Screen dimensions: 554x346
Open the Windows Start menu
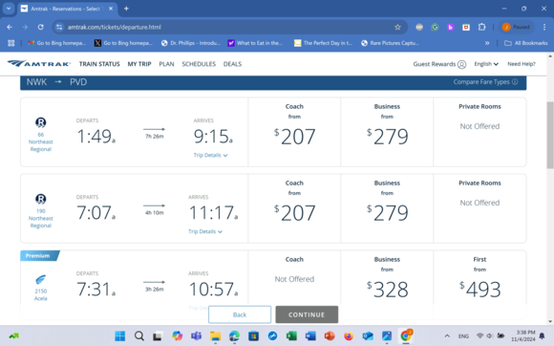120,336
